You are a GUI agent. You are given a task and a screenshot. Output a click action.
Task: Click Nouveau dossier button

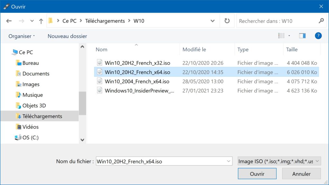coord(67,36)
